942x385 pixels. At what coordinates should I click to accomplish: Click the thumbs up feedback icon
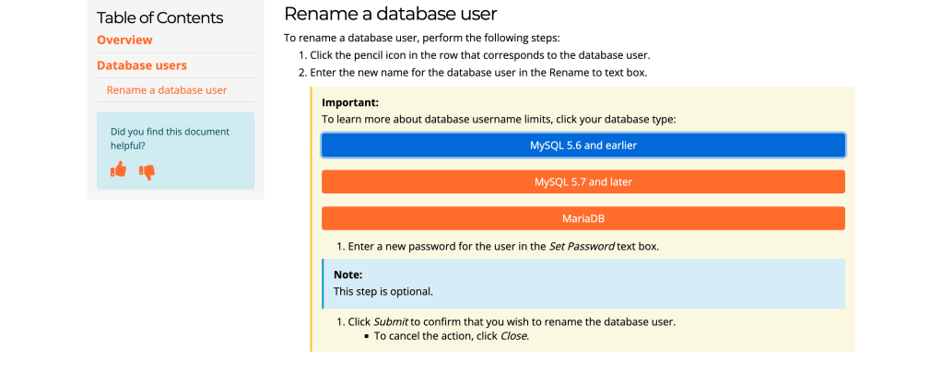118,169
